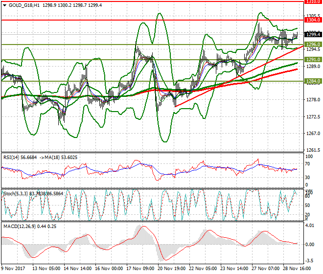Select the green 1296.0 level label
323x274 pixels.
[x=313, y=45]
